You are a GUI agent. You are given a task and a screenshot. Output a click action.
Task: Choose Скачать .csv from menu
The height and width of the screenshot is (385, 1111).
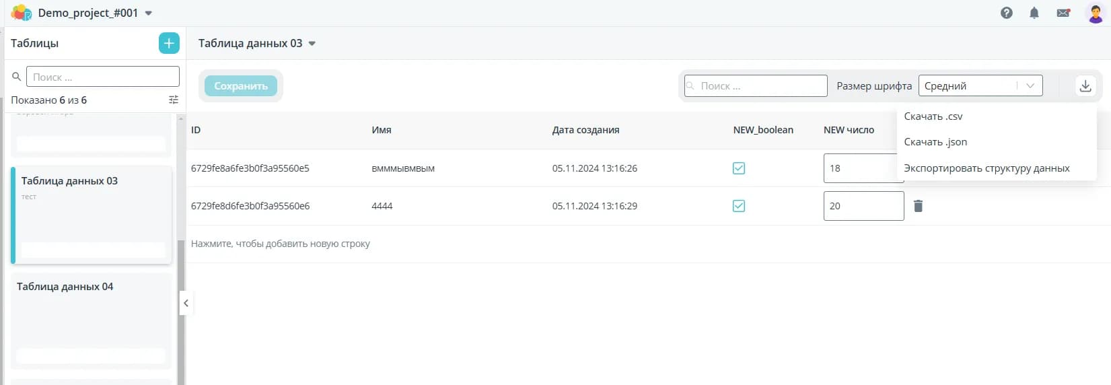[x=933, y=116]
